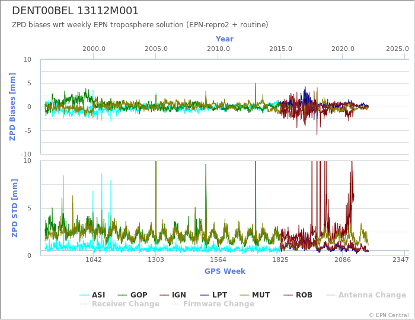The width and height of the screenshot is (415, 320).
Task: Click the cyan ASI legend line swatch
Action: point(84,295)
